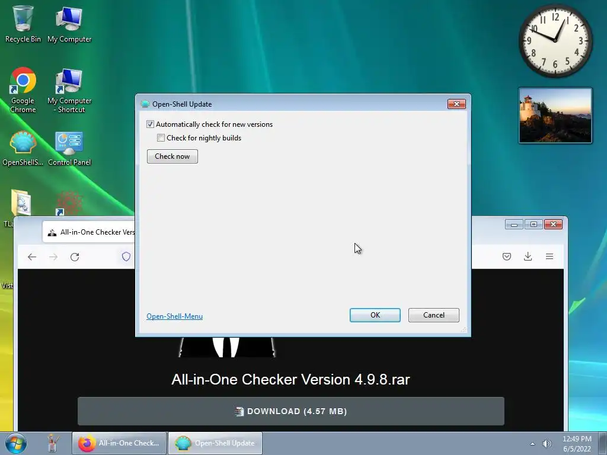
Task: Click the Open-Shell Update dialog title icon
Action: point(145,104)
